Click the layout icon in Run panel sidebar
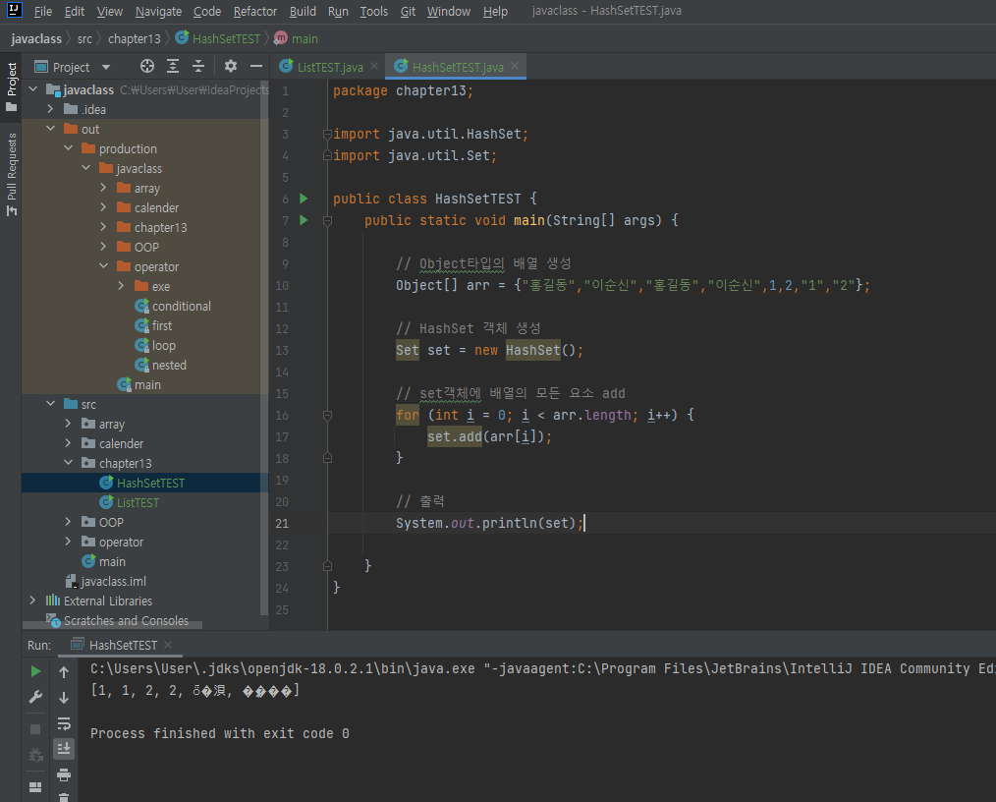This screenshot has height=802, width=996. click(x=35, y=787)
